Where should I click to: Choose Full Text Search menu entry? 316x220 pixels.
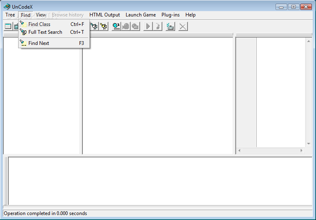pos(54,32)
